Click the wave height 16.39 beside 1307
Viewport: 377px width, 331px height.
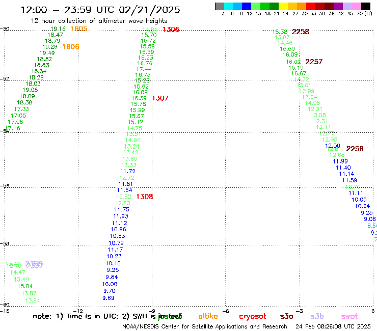[x=139, y=98]
